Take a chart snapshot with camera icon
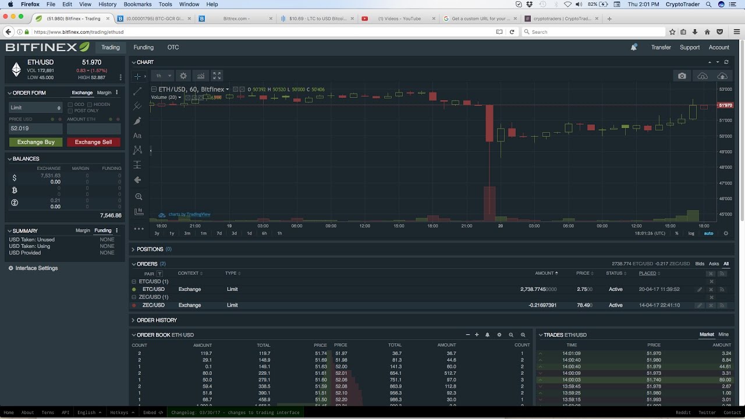Viewport: 745px width, 419px height. tap(682, 76)
